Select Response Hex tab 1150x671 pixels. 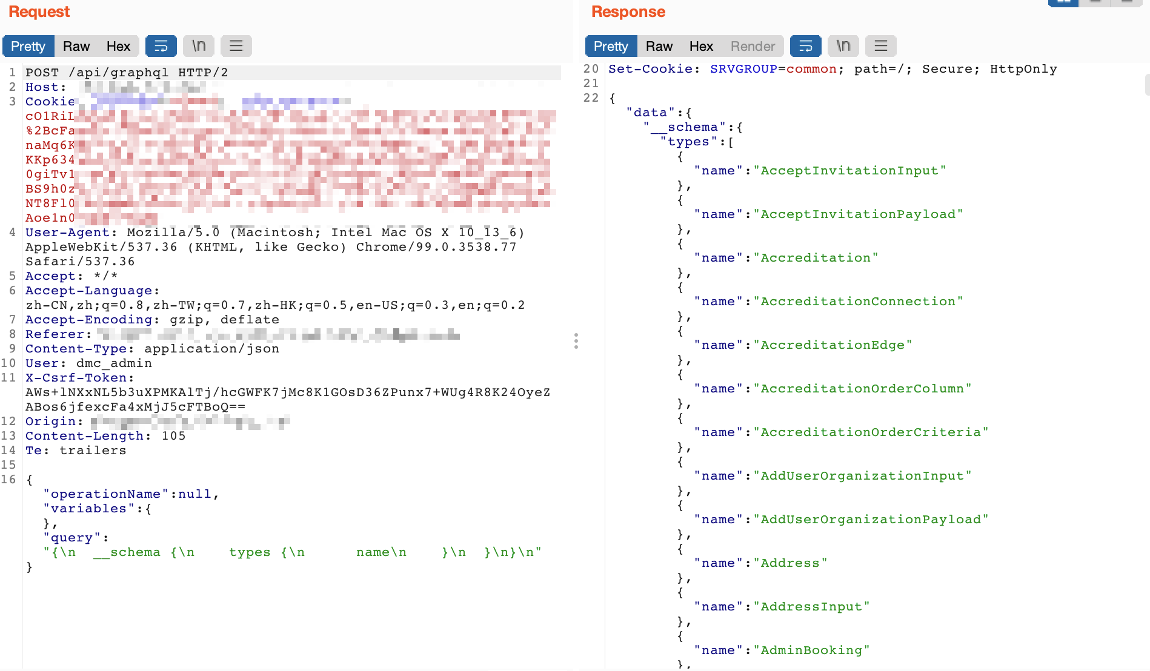(x=701, y=46)
